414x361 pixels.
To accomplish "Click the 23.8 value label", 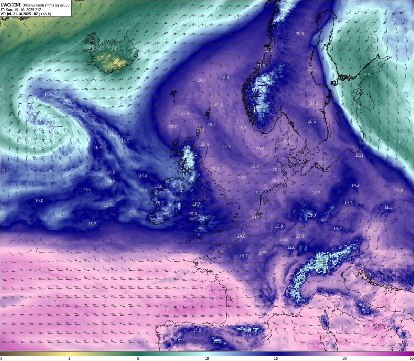I will (284, 239).
